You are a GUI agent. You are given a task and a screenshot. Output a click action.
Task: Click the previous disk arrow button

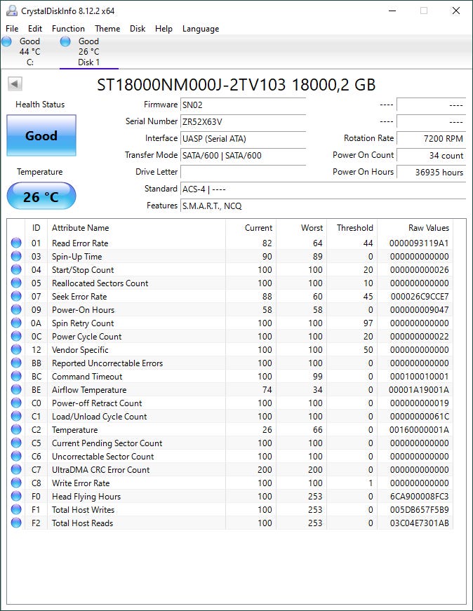(15, 84)
